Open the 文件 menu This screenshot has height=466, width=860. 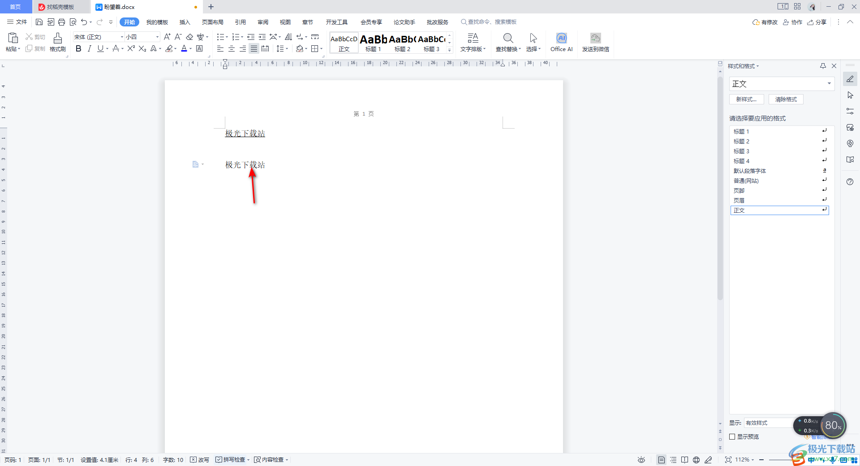click(17, 22)
